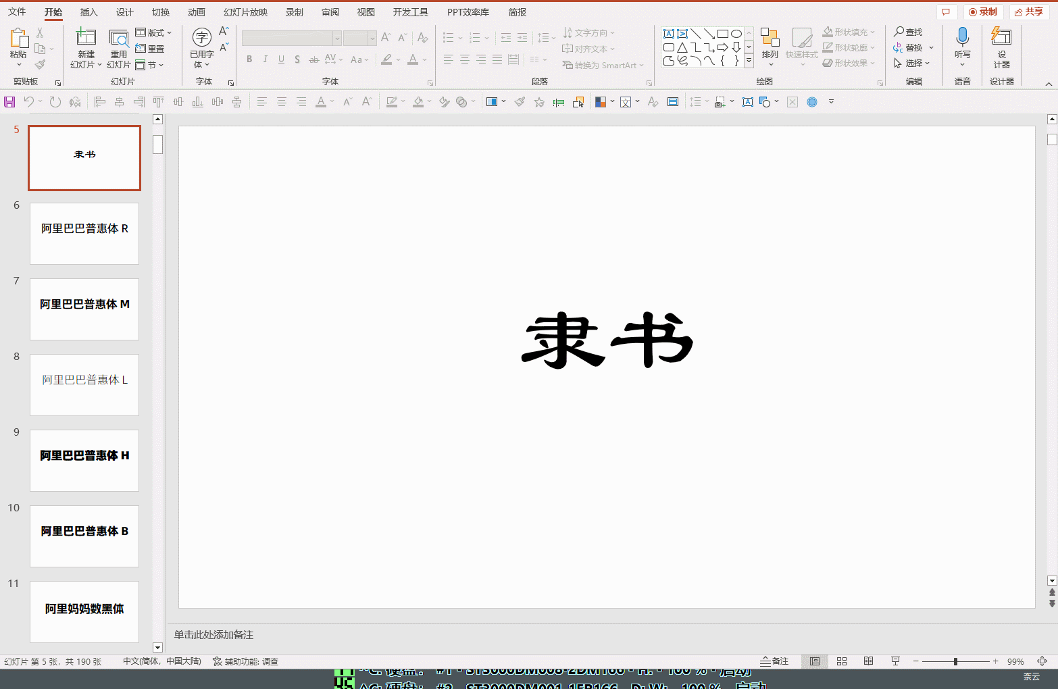This screenshot has height=689, width=1058.
Task: Open the Insert (插入) tab
Action: pyautogui.click(x=89, y=12)
